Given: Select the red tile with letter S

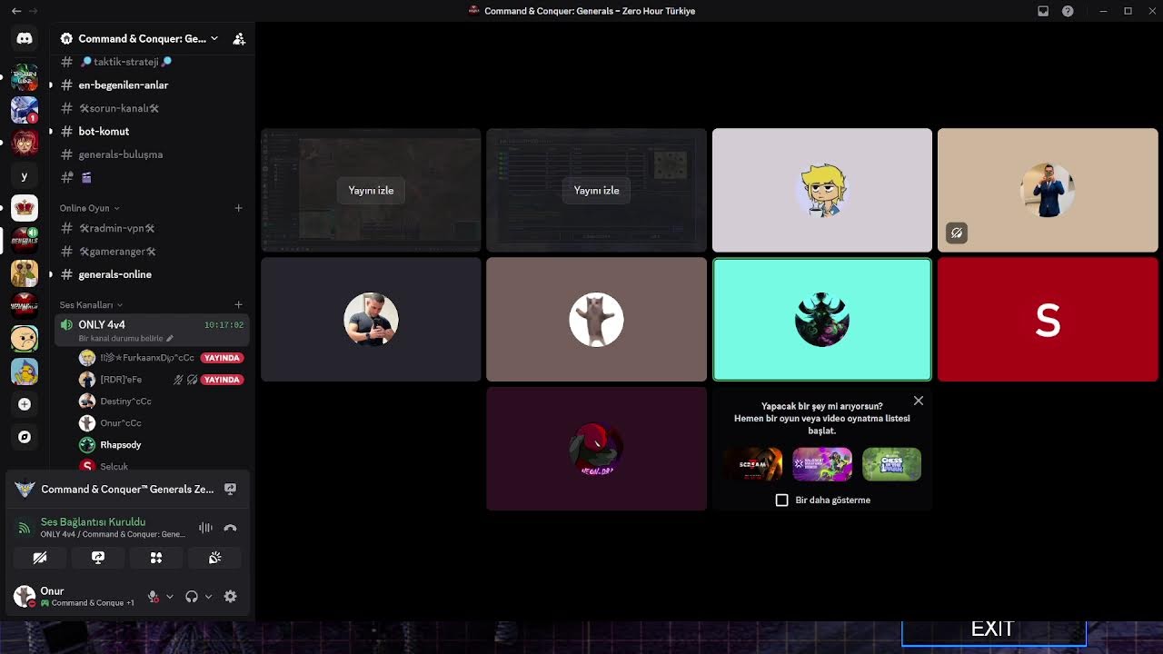Looking at the screenshot, I should tap(1048, 320).
